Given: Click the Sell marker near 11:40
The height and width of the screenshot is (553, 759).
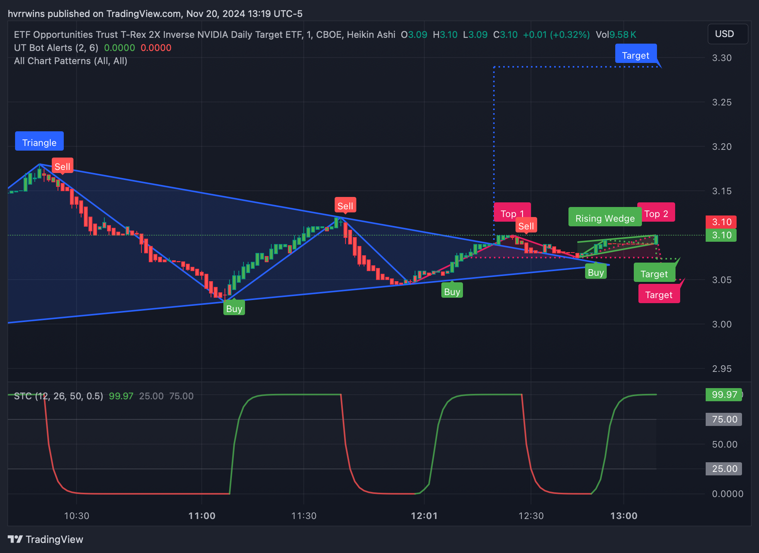Looking at the screenshot, I should click(x=345, y=205).
